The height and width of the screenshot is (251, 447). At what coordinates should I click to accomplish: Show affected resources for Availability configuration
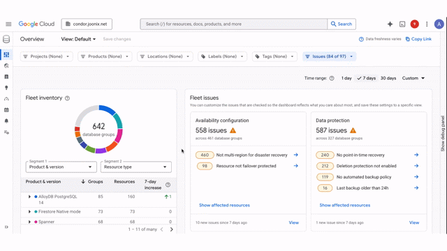pyautogui.click(x=224, y=205)
